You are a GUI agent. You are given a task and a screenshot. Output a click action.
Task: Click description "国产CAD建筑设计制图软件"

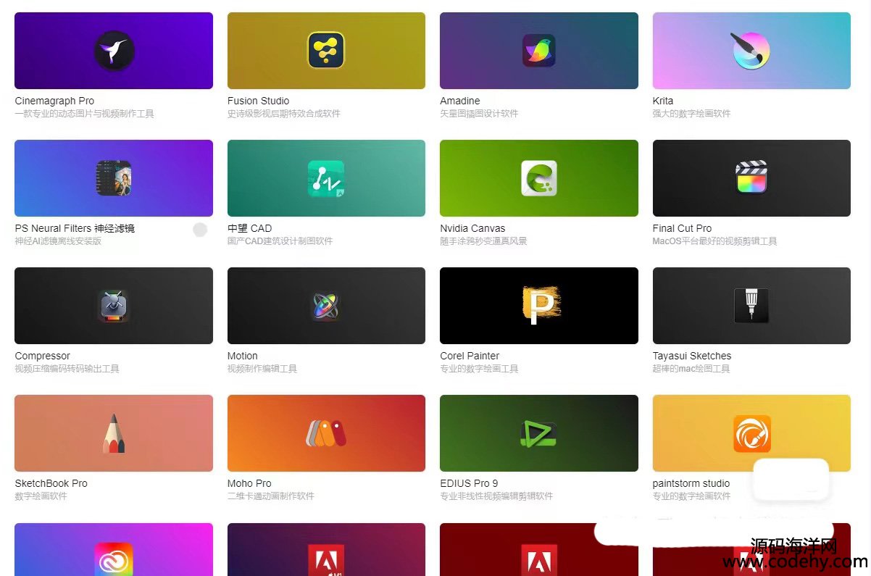pos(280,241)
